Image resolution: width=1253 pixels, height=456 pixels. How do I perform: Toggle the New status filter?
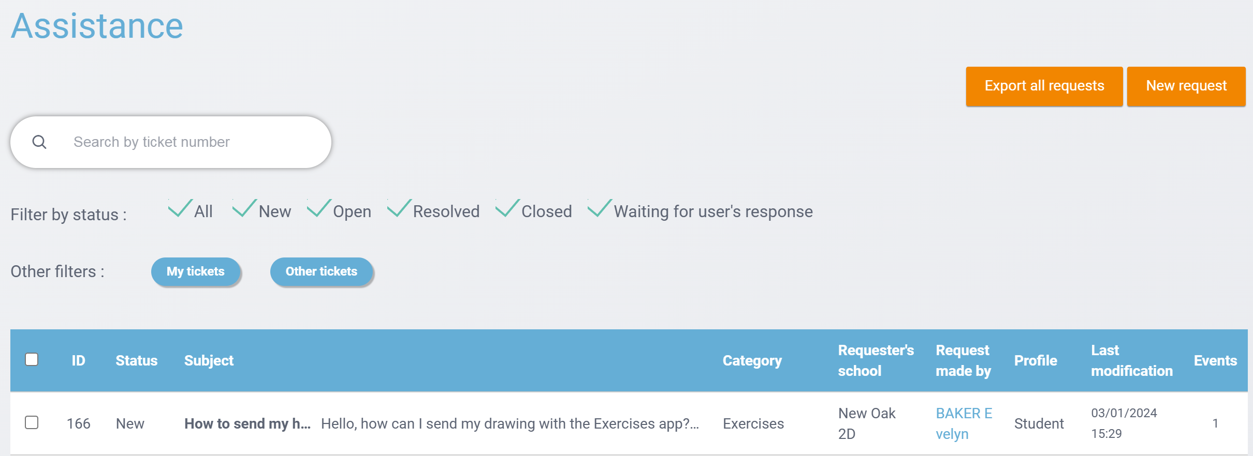click(245, 209)
